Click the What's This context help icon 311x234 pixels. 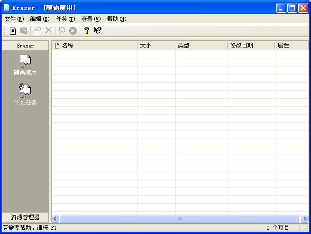point(98,30)
